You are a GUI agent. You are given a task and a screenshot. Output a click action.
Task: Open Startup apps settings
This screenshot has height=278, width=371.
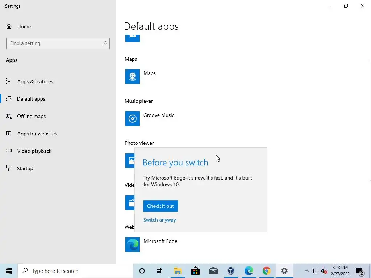click(x=25, y=168)
